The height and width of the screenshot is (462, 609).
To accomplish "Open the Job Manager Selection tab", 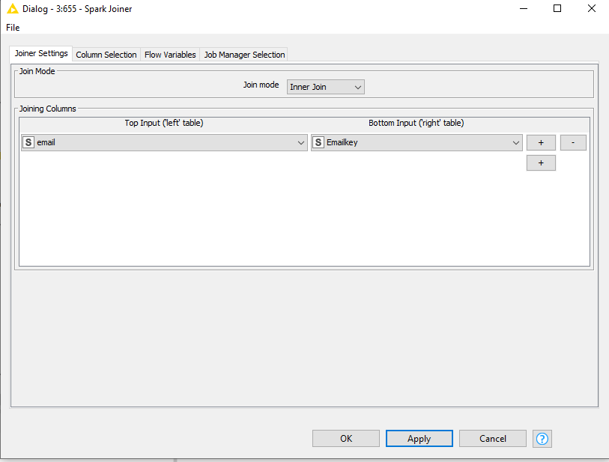I will pos(243,54).
